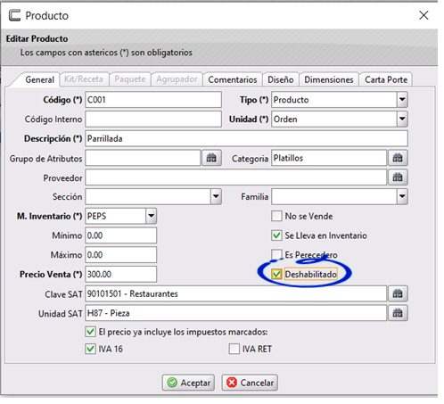Click the Categoria field showing Platillos
This screenshot has height=404, width=444.
coord(329,158)
